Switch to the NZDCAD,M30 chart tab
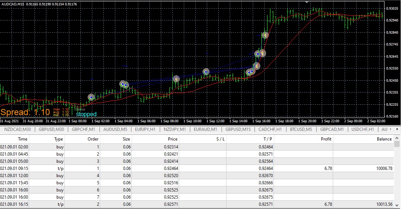The width and height of the screenshot is (401, 209). point(17,129)
